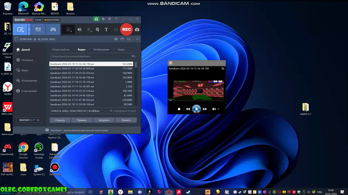Click the text overlay T icon

point(106,29)
